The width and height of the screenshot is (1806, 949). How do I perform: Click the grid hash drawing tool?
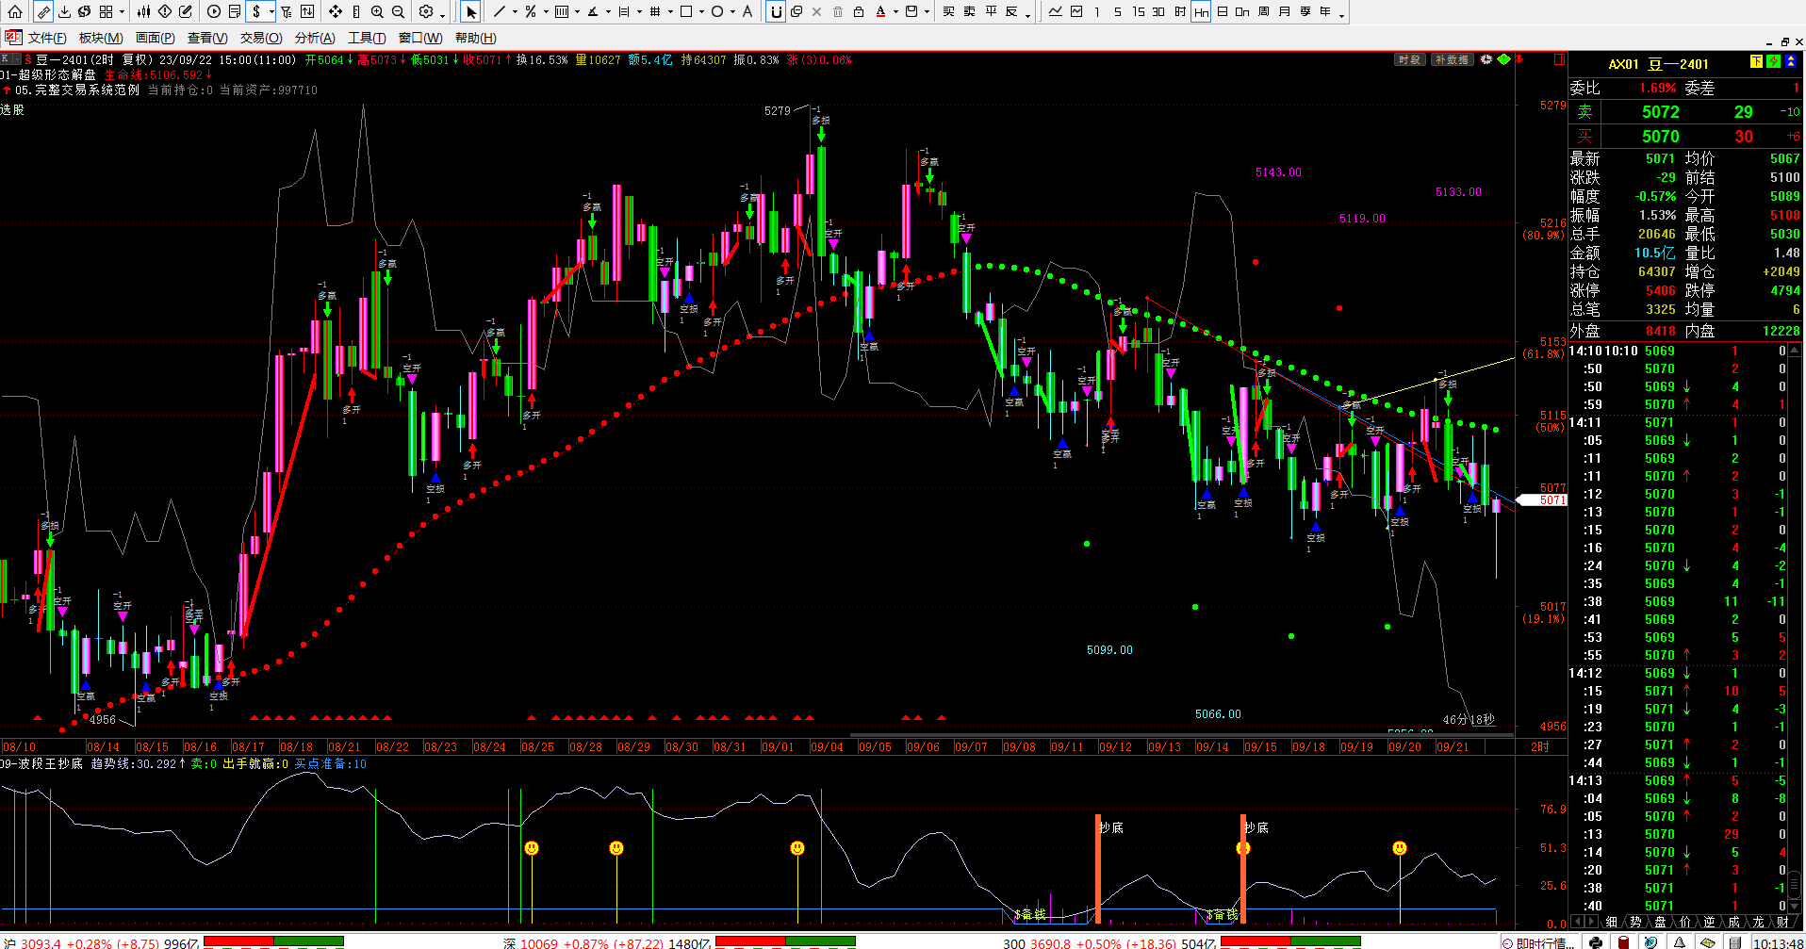pos(654,11)
